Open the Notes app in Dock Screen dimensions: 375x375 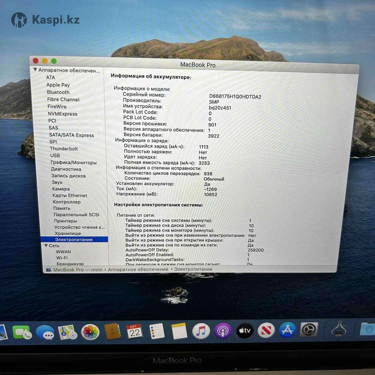[x=179, y=331]
